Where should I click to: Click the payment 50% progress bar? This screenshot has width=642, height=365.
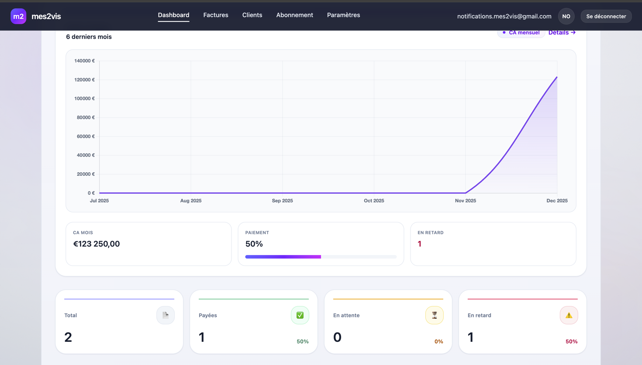pyautogui.click(x=321, y=257)
